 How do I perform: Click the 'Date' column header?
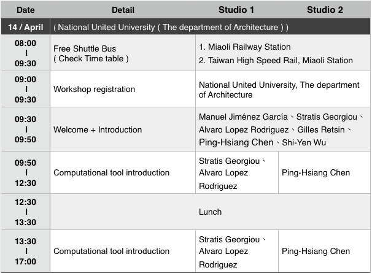[25, 10]
